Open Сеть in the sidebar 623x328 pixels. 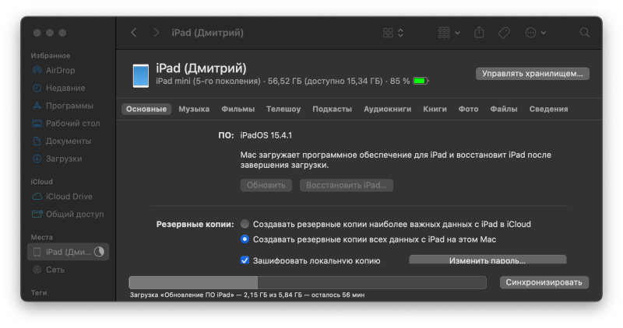coord(55,270)
